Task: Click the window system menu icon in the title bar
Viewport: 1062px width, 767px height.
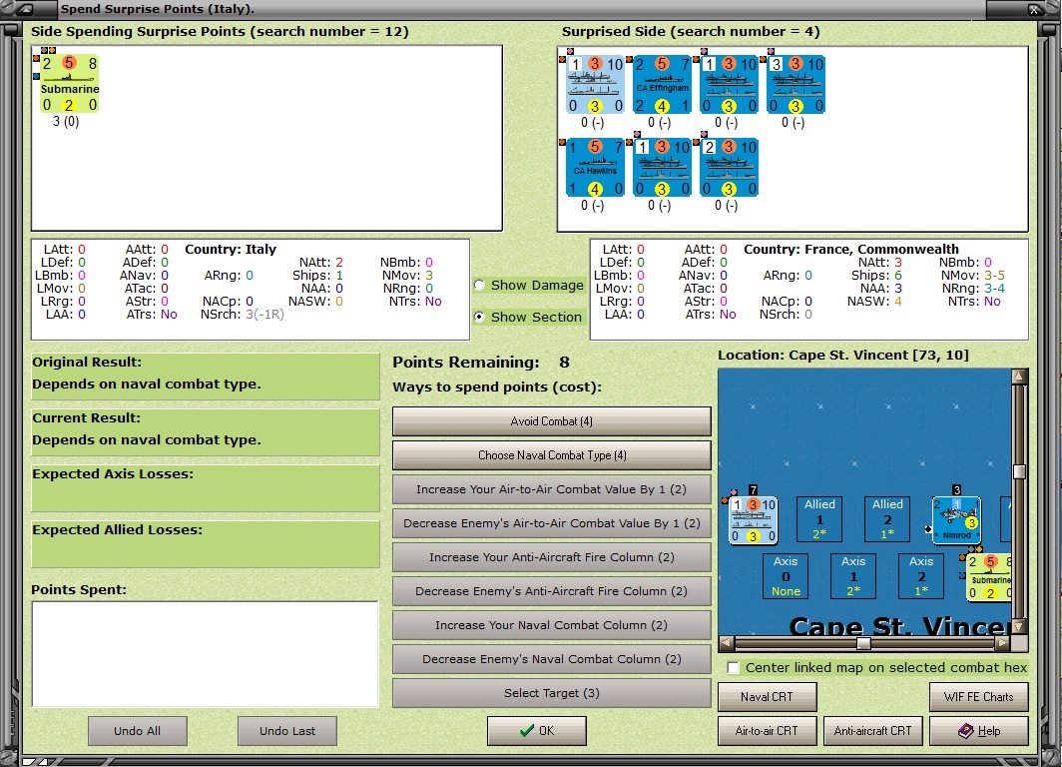Action: tap(24, 9)
